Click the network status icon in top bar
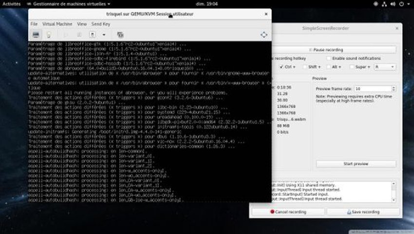The width and height of the screenshot is (414, 234). pos(384,4)
